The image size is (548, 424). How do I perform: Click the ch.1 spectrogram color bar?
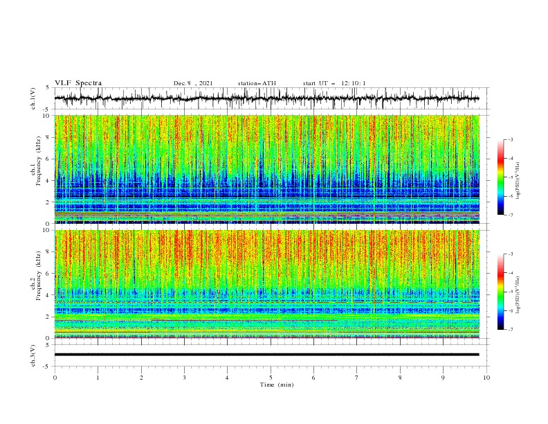[x=500, y=177]
